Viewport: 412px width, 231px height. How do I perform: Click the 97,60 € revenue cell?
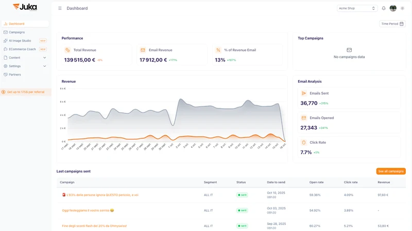click(383, 195)
